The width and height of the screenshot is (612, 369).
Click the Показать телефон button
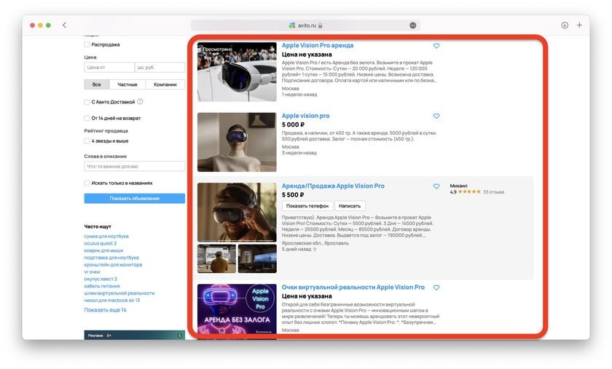[307, 205]
